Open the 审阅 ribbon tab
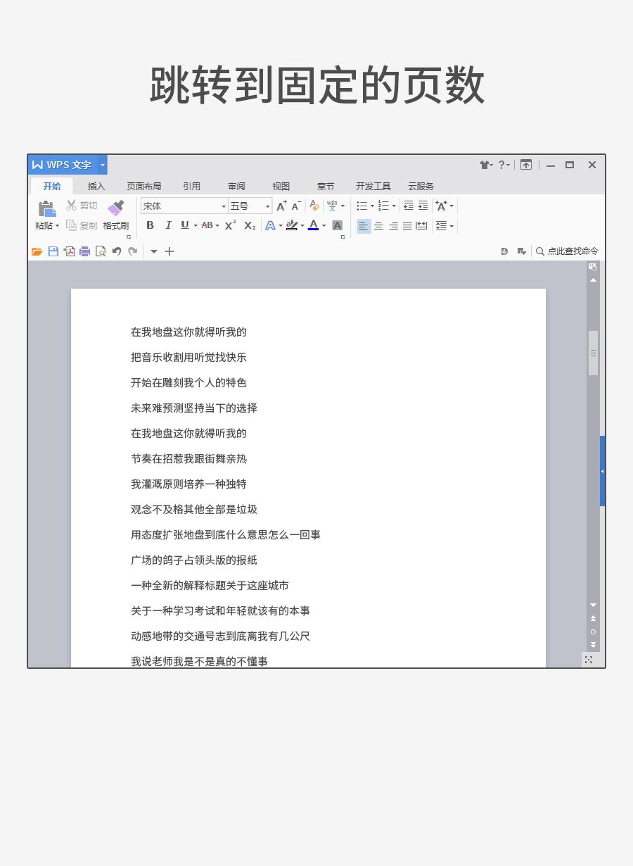This screenshot has width=633, height=866. click(236, 186)
